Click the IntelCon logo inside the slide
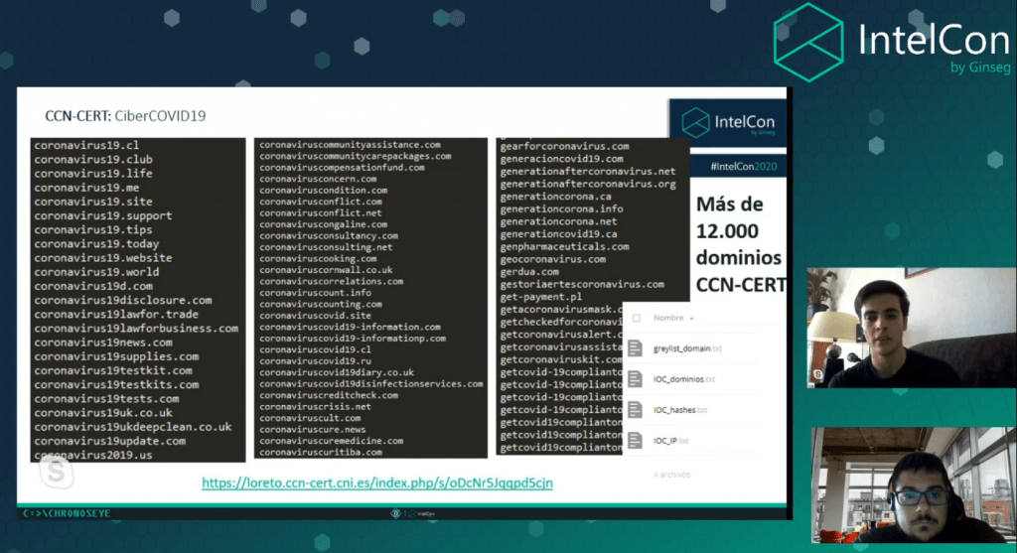1017x553 pixels. click(728, 122)
